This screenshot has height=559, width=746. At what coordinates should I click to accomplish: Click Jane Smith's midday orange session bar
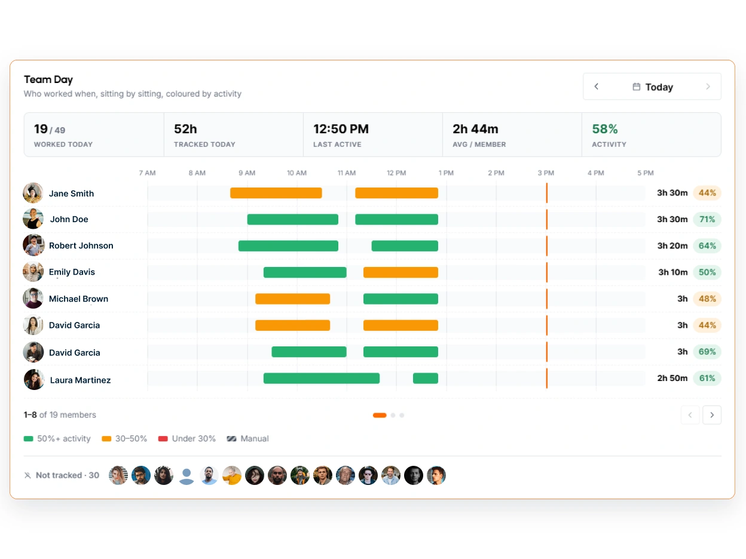396,193
